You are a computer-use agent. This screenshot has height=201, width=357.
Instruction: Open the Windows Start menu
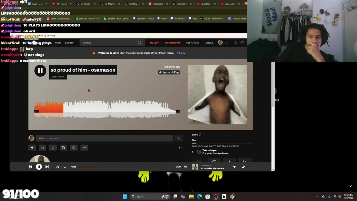point(125,197)
